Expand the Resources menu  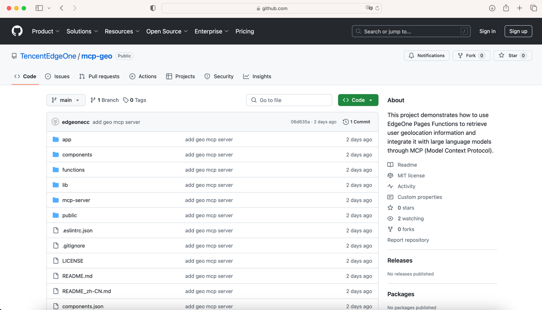click(x=122, y=31)
